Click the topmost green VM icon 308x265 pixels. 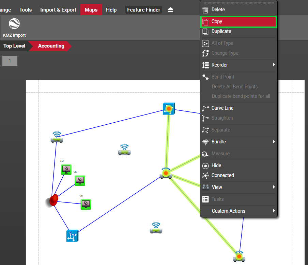(x=66, y=169)
